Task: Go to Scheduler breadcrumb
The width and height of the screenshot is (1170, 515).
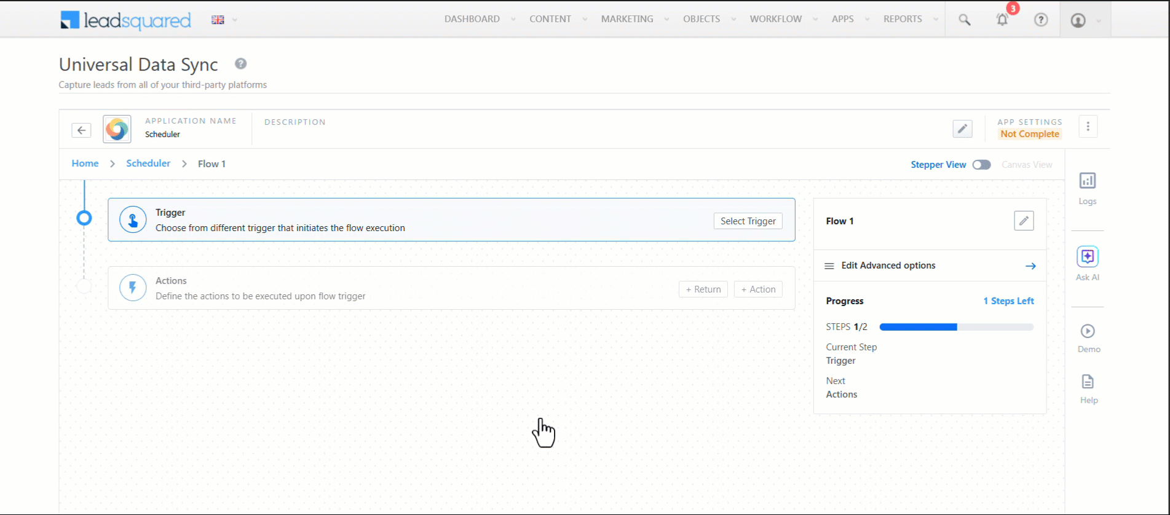Action: [148, 163]
